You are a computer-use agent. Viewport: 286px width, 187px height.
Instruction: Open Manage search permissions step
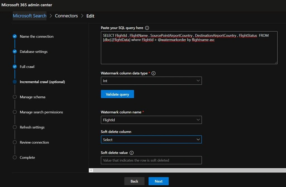click(x=41, y=112)
